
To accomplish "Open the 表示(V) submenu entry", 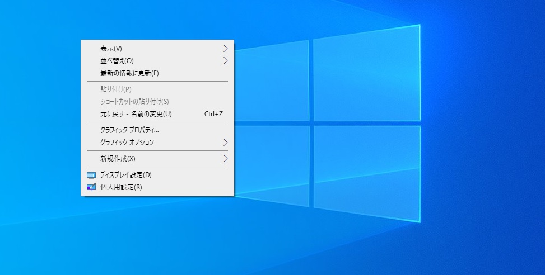I will [157, 49].
